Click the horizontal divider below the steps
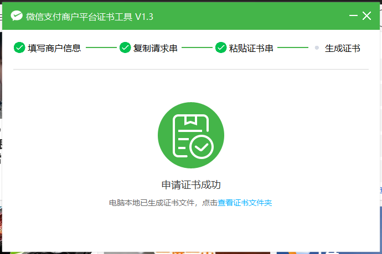This screenshot has height=254, width=382. coord(191,70)
